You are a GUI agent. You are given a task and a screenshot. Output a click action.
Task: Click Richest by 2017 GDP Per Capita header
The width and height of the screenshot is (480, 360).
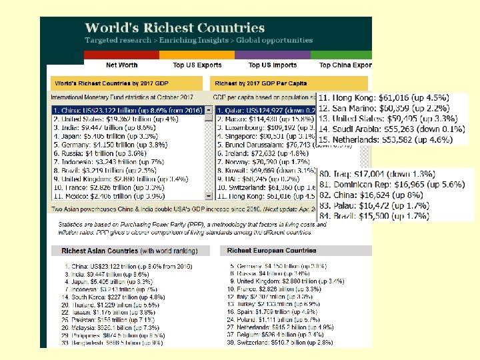[289, 83]
